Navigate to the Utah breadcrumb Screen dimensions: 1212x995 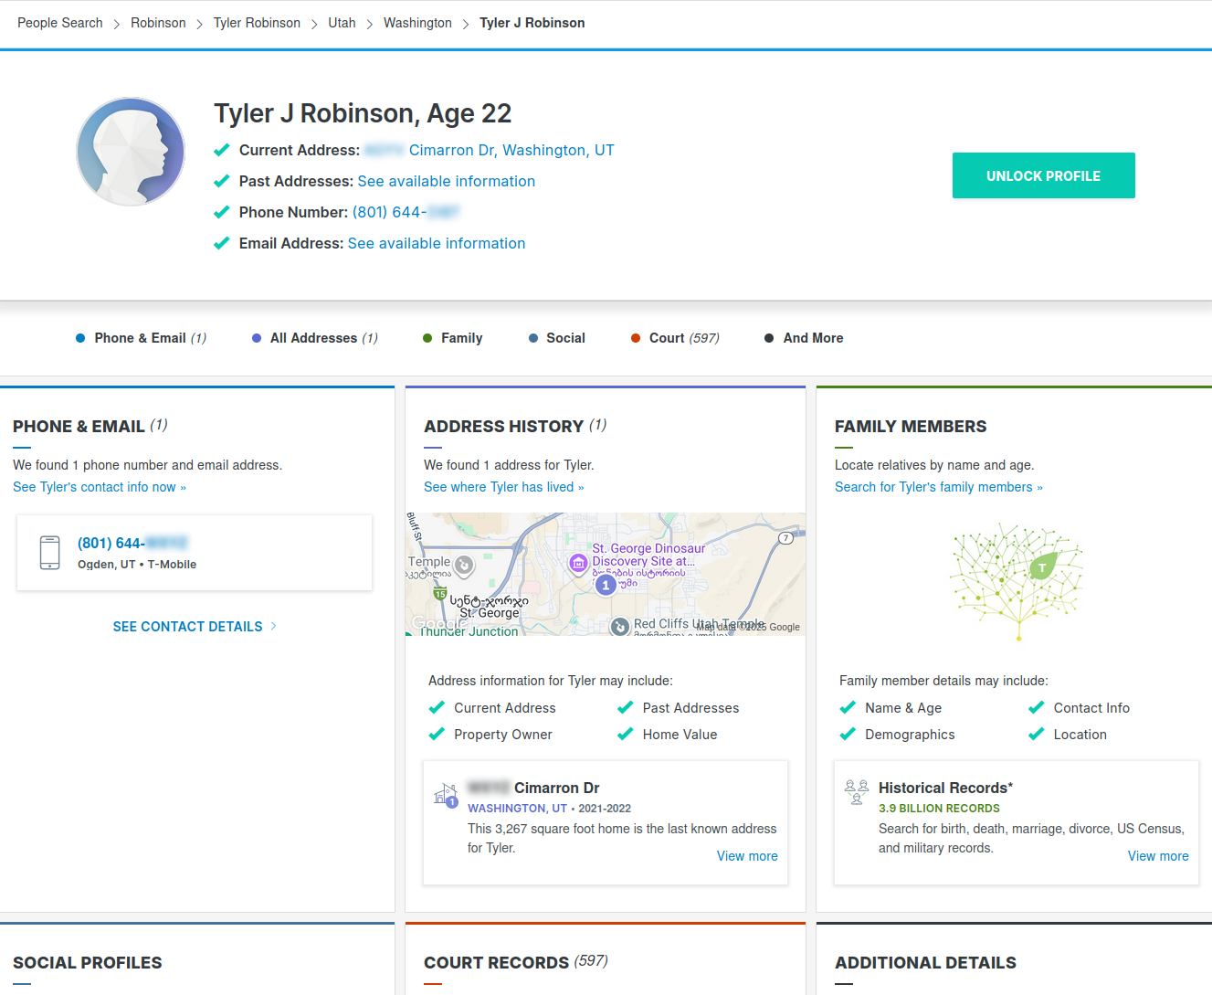pos(343,23)
